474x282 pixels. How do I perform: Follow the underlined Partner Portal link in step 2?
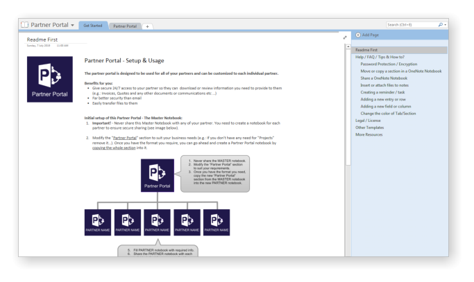coord(124,138)
